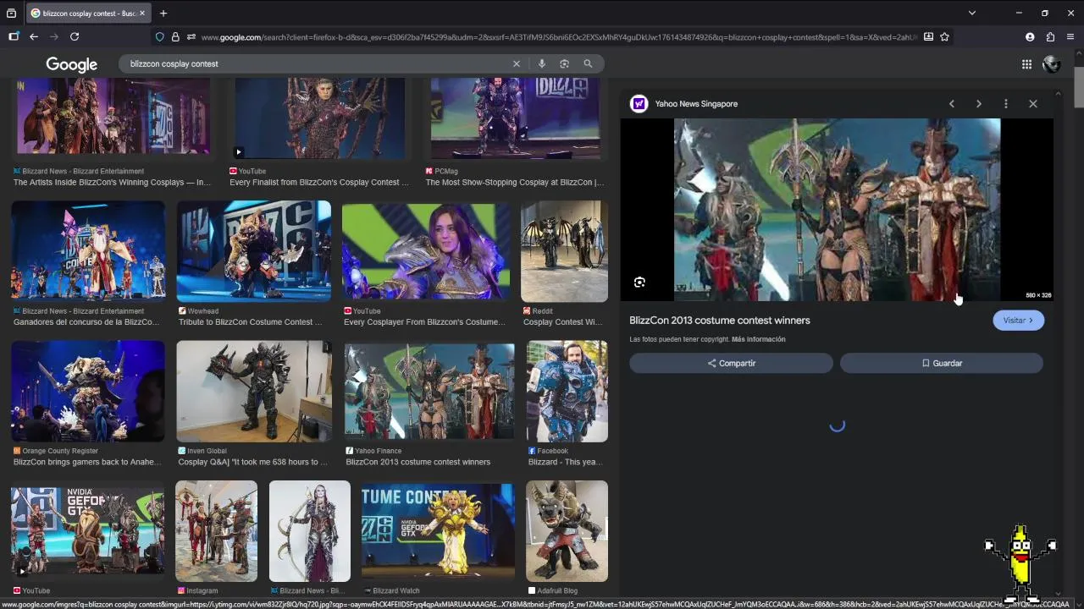1084x609 pixels.
Task: Start voice search with the microphone icon
Action: tap(541, 63)
